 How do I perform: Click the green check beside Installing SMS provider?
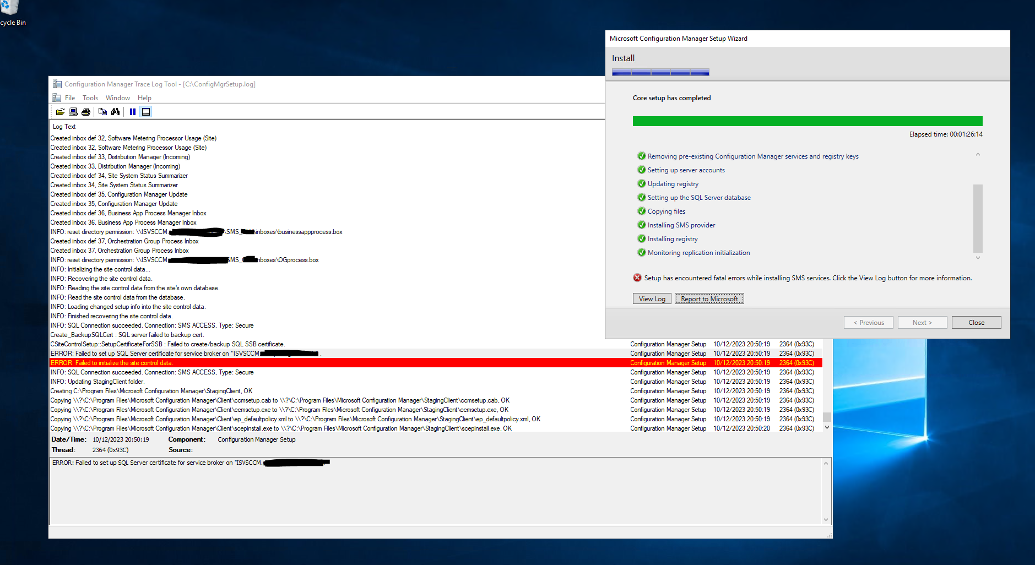pyautogui.click(x=642, y=225)
